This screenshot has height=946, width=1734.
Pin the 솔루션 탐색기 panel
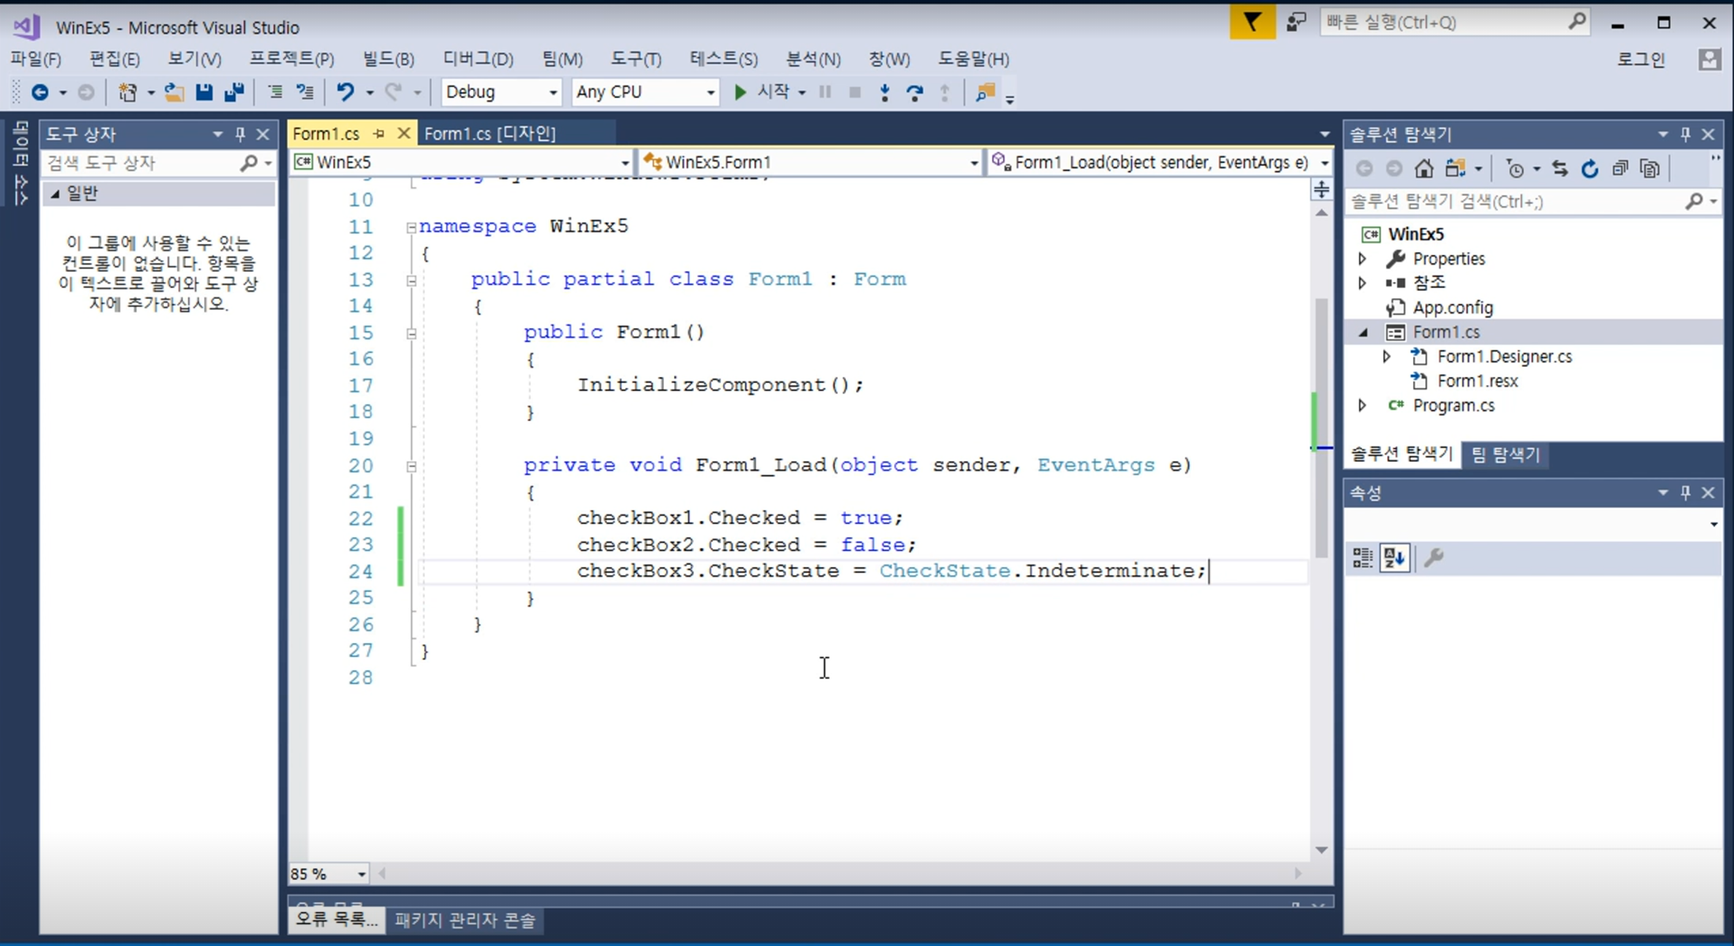click(x=1685, y=134)
